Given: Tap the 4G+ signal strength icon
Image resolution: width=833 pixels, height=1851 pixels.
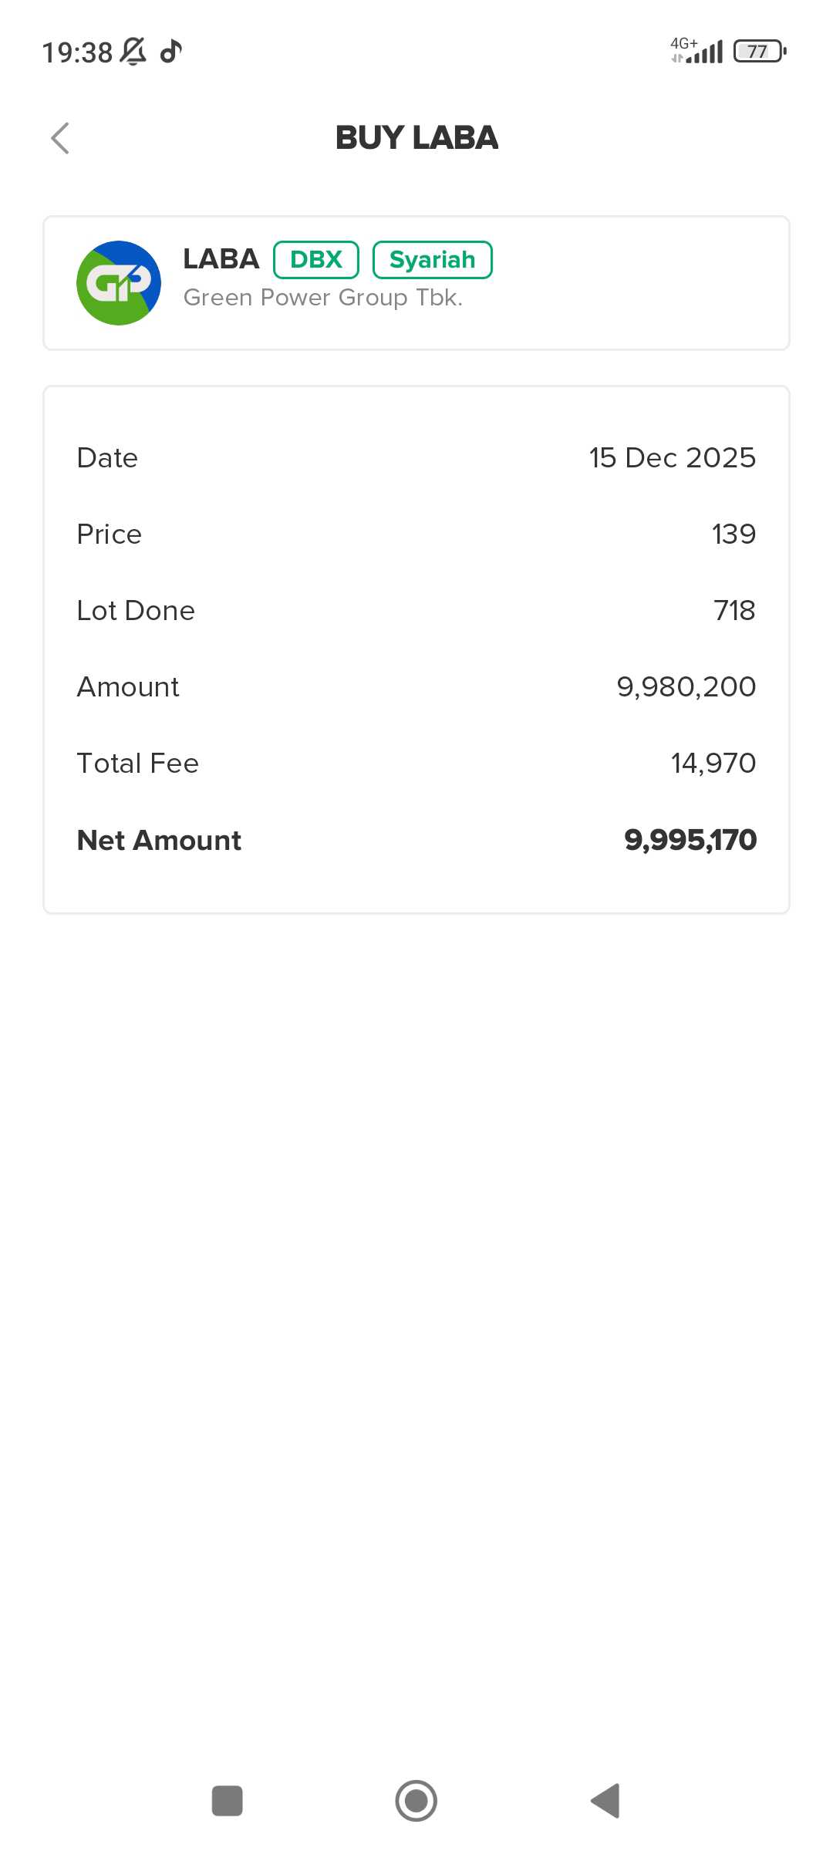Looking at the screenshot, I should pos(696,51).
